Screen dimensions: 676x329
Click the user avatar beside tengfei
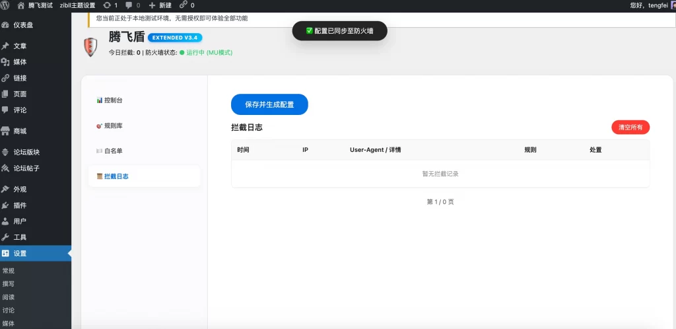pos(673,5)
